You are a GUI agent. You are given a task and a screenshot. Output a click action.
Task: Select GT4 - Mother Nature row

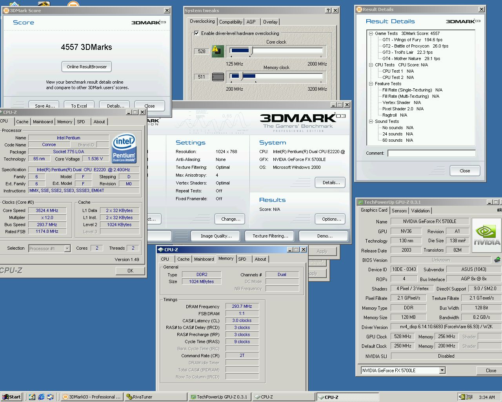411,58
